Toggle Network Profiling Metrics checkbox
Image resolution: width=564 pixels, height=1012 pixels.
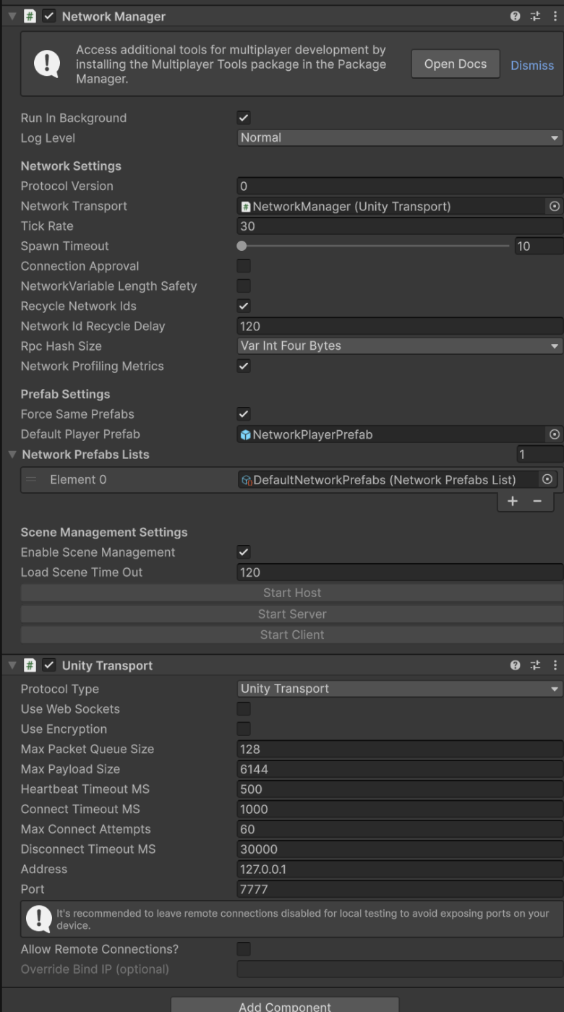click(244, 366)
